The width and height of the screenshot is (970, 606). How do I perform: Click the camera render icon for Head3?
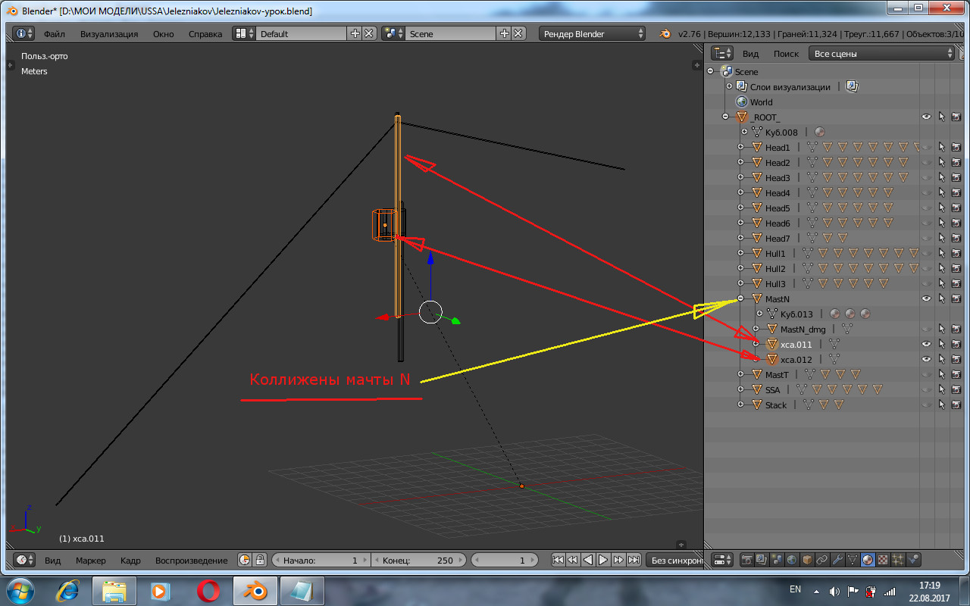click(x=956, y=178)
